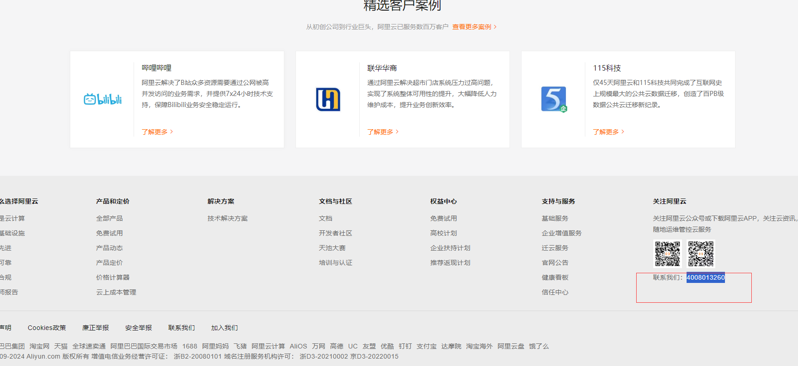Image resolution: width=798 pixels, height=366 pixels.
Task: Open 联系我们 bottom bar link
Action: [x=182, y=328]
